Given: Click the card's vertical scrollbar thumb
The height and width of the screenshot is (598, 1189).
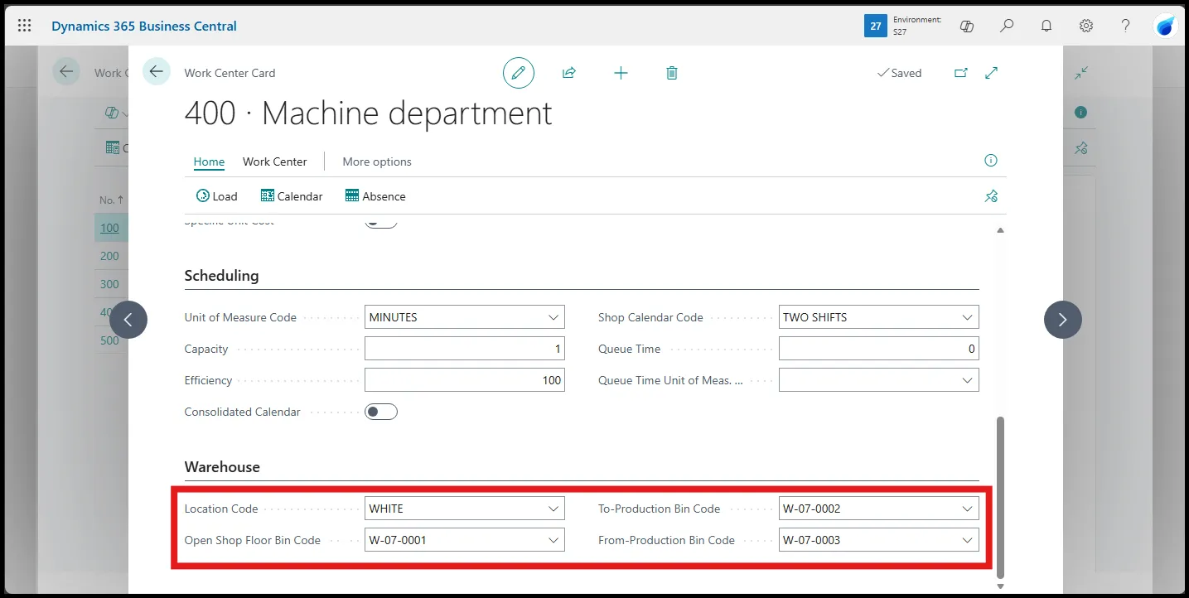Looking at the screenshot, I should [x=1000, y=497].
